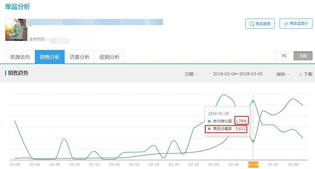Open the 商品搜索 button
This screenshot has width=315, height=169.
click(x=260, y=24)
